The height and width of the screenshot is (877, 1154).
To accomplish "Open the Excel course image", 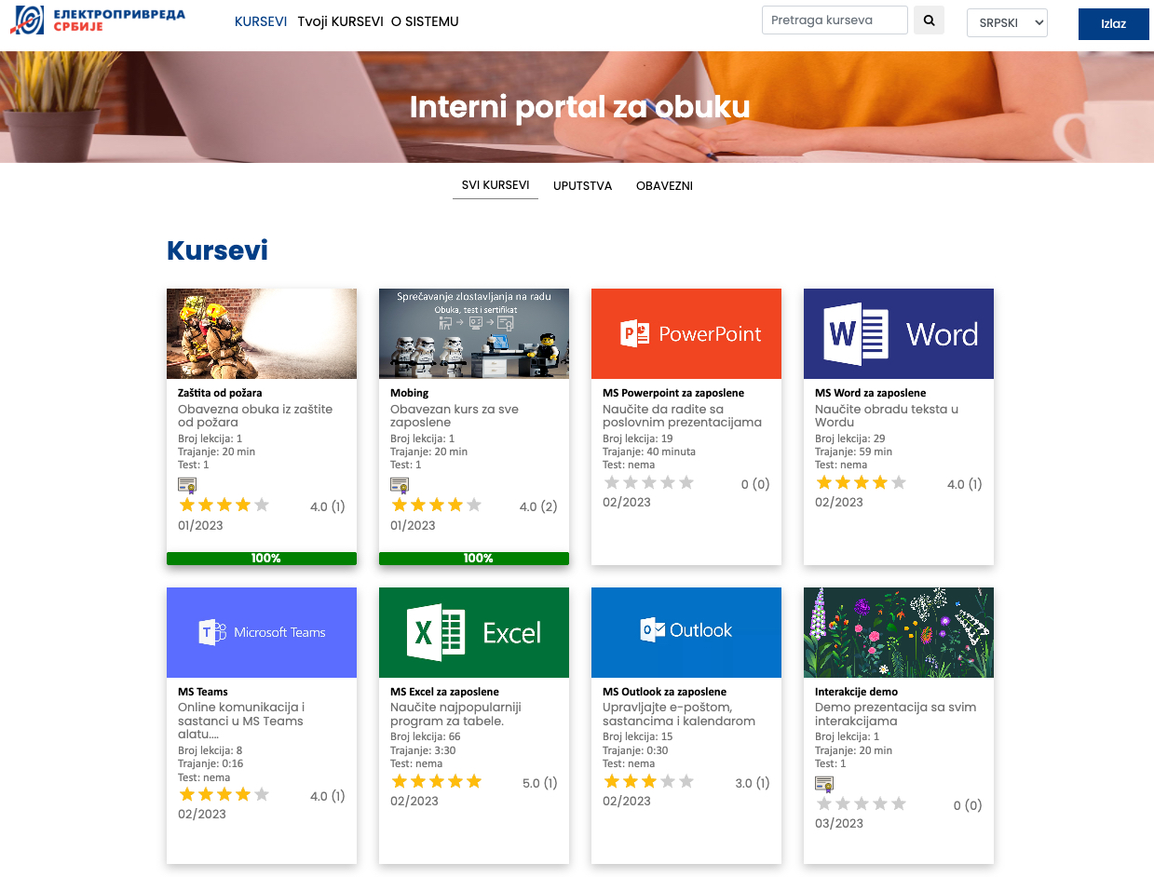I will tap(473, 632).
